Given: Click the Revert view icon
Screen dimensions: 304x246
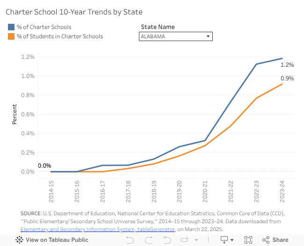Looking at the screenshot, I should point(167,240).
